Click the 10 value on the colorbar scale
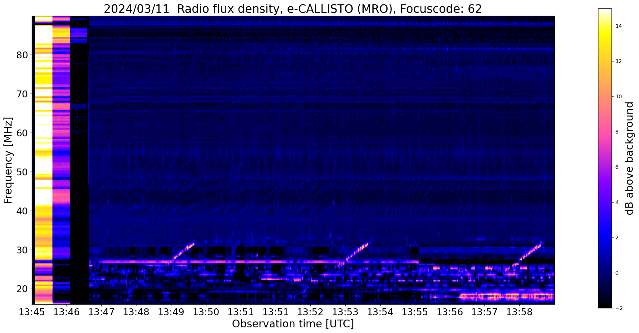 (618, 97)
